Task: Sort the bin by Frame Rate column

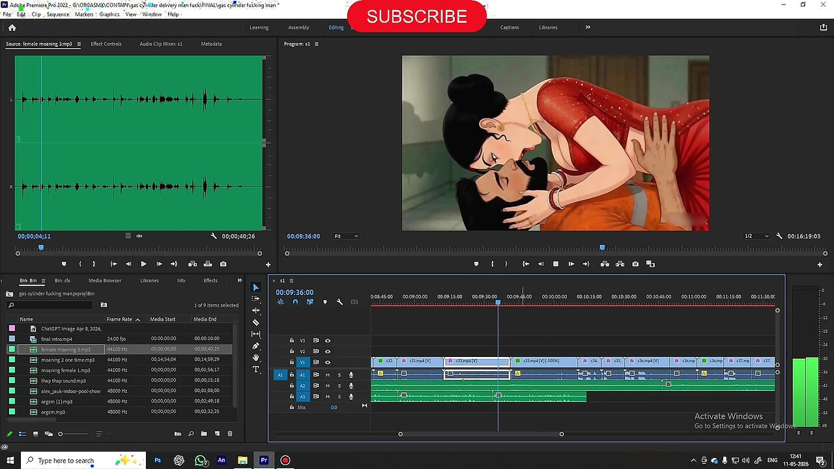Action: (x=119, y=319)
